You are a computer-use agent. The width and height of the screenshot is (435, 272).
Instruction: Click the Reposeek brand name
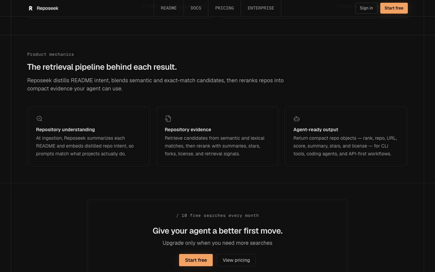48,8
